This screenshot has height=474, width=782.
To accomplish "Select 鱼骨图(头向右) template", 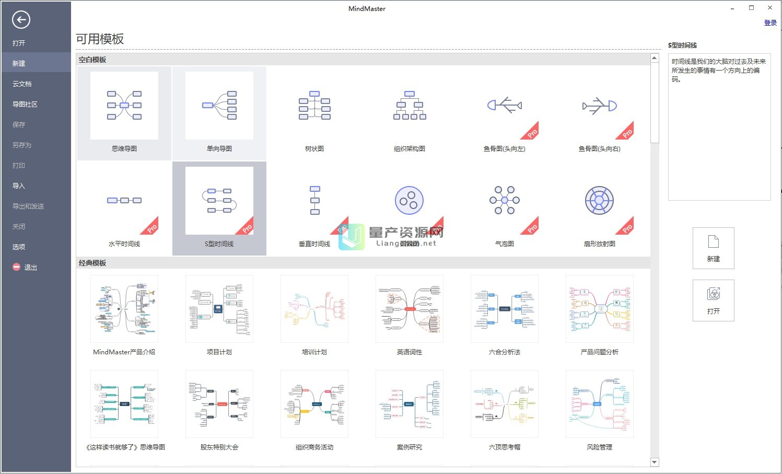I will tap(600, 113).
